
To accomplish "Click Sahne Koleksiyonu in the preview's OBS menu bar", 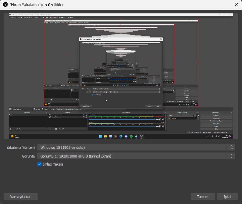I will [x=52, y=17].
